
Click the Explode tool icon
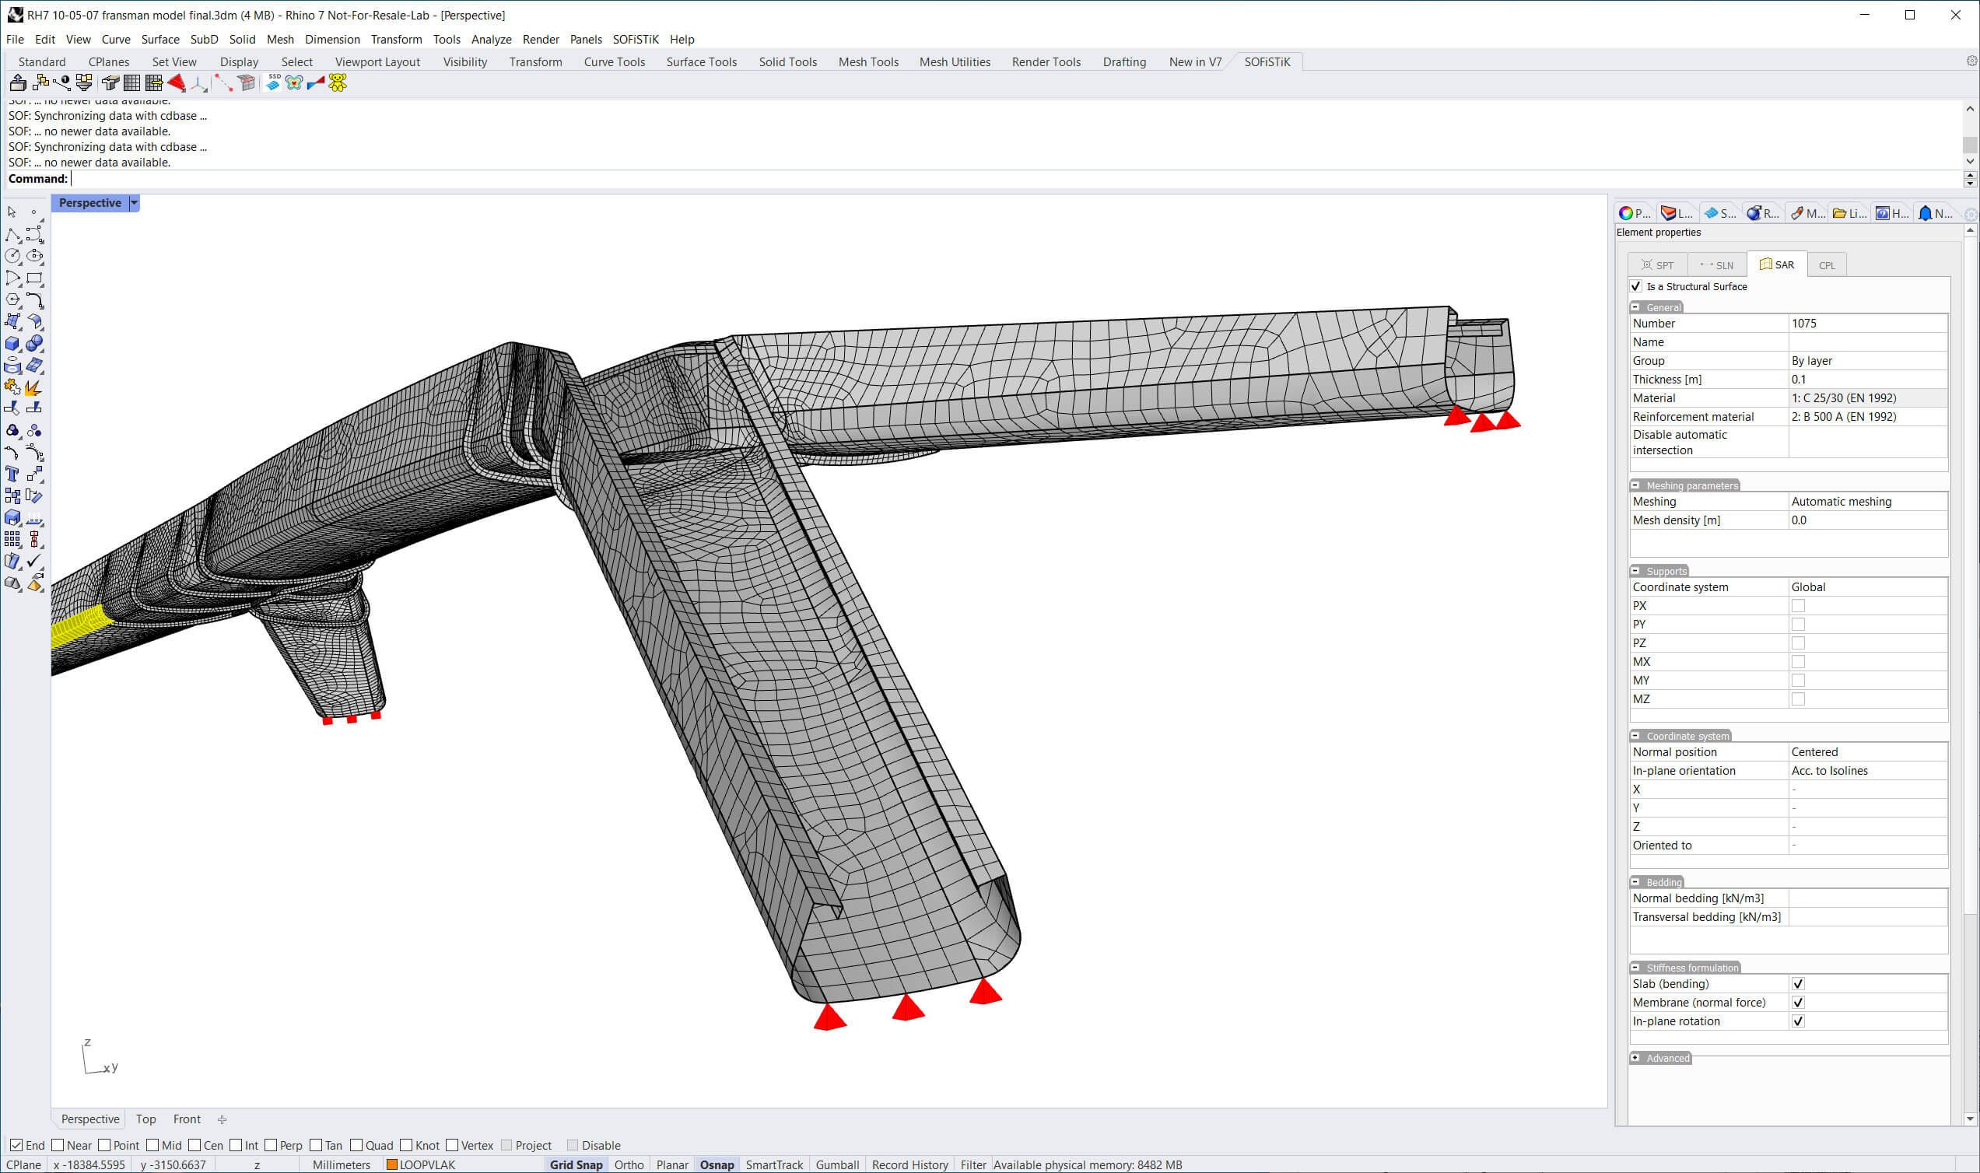[x=34, y=387]
